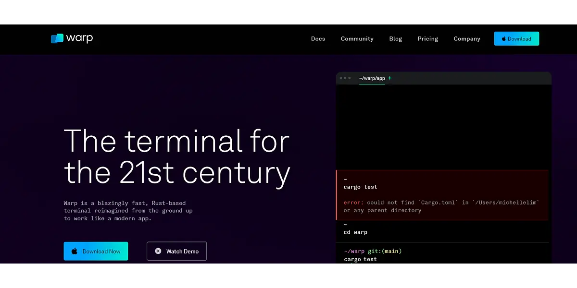Click the warp wordmark text

(x=79, y=38)
